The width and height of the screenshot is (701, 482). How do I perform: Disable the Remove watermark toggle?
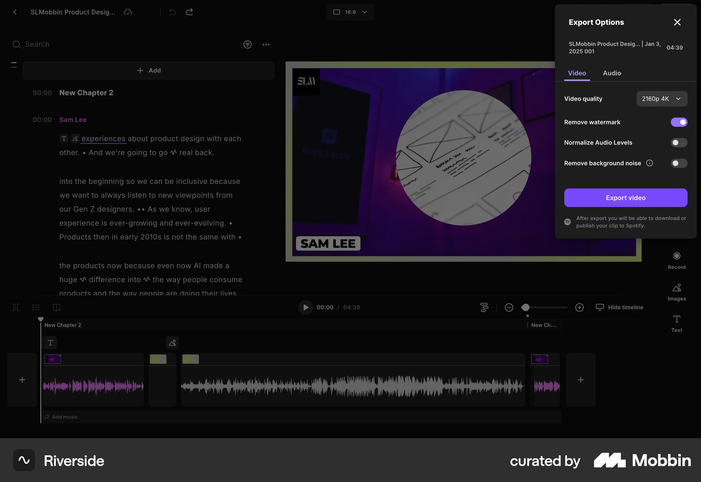(679, 122)
